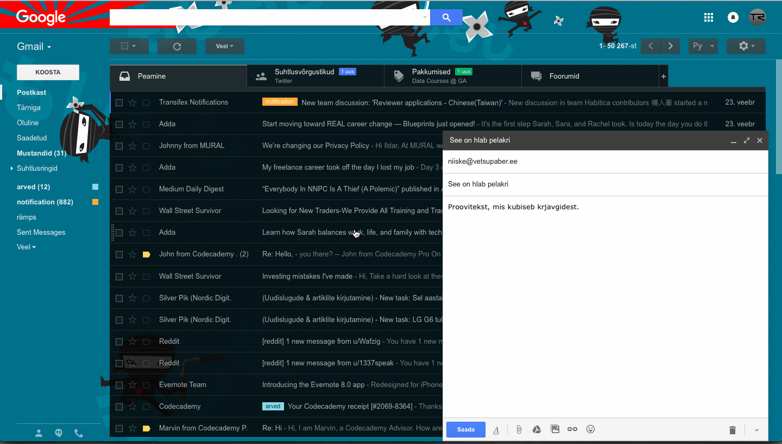Star the Johnny from MURAL email
The image size is (782, 444).
pos(133,146)
